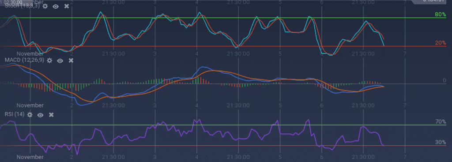This screenshot has height=162, width=452.
Task: Select the 30% RSI level label
Action: pos(441,143)
